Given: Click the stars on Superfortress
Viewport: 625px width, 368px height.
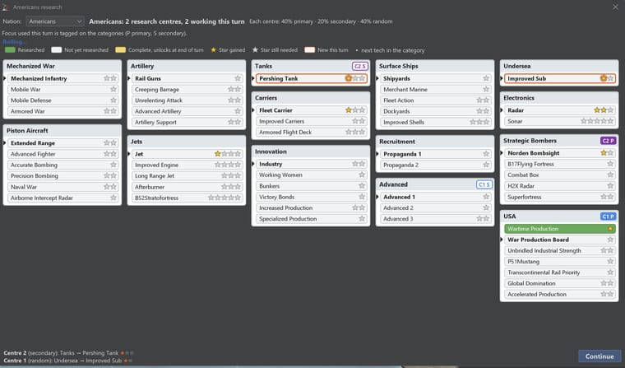Looking at the screenshot, I should 607,197.
